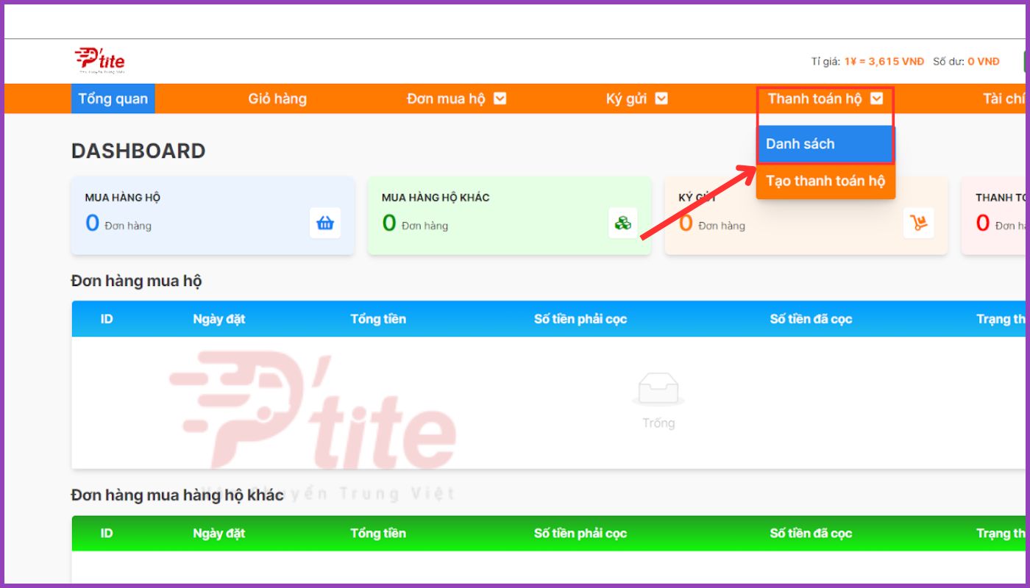This screenshot has height=588, width=1030.
Task: Click the Trống empty-state inbox icon
Action: click(658, 390)
